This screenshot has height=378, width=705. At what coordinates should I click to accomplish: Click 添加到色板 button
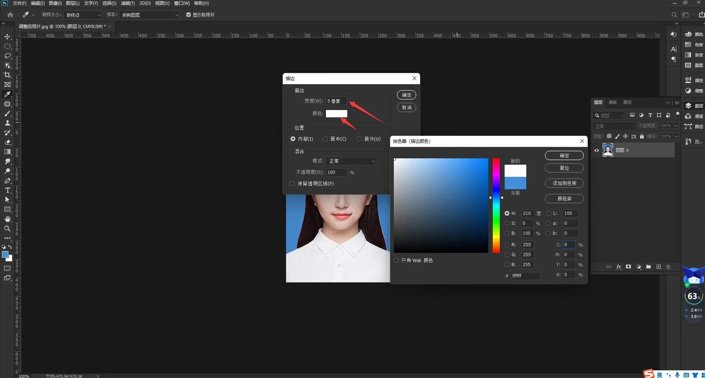(x=564, y=183)
